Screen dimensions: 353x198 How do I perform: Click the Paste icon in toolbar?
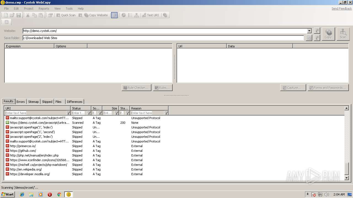click(41, 15)
